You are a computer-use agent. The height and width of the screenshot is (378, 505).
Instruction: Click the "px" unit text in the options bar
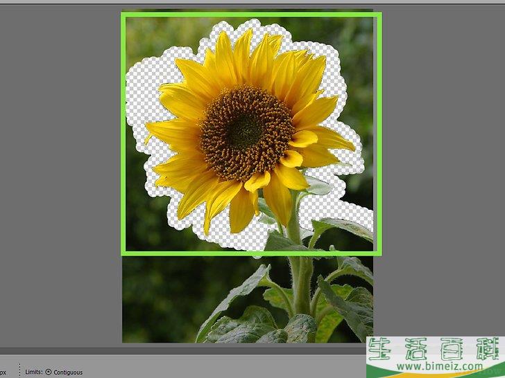click(x=3, y=372)
